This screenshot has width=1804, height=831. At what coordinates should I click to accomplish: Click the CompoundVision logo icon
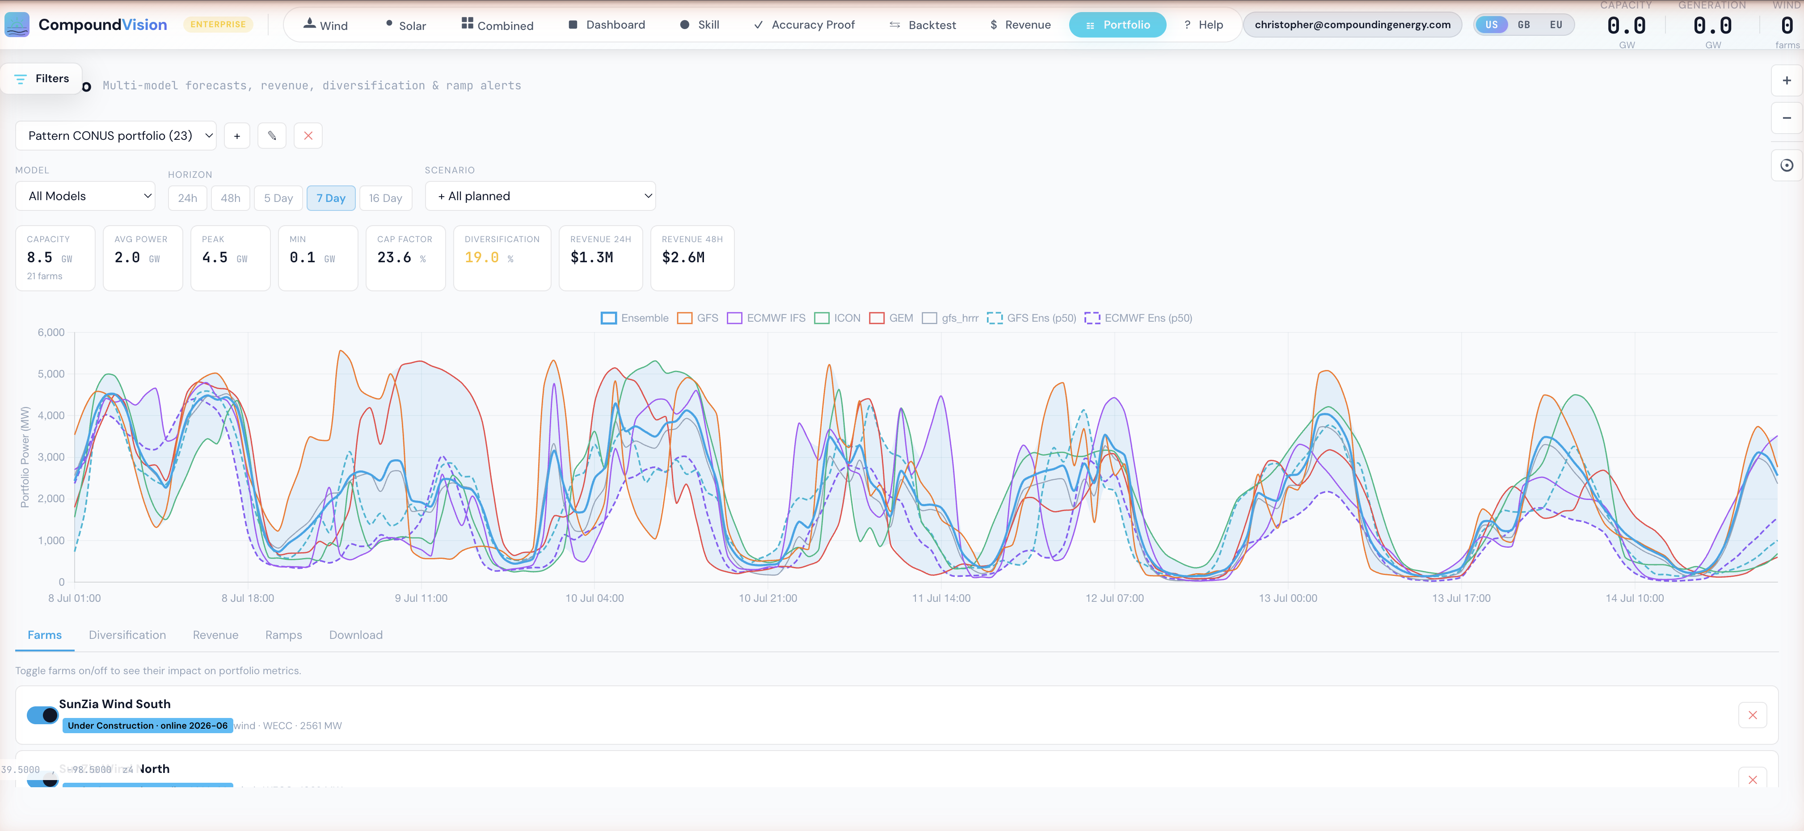17,25
